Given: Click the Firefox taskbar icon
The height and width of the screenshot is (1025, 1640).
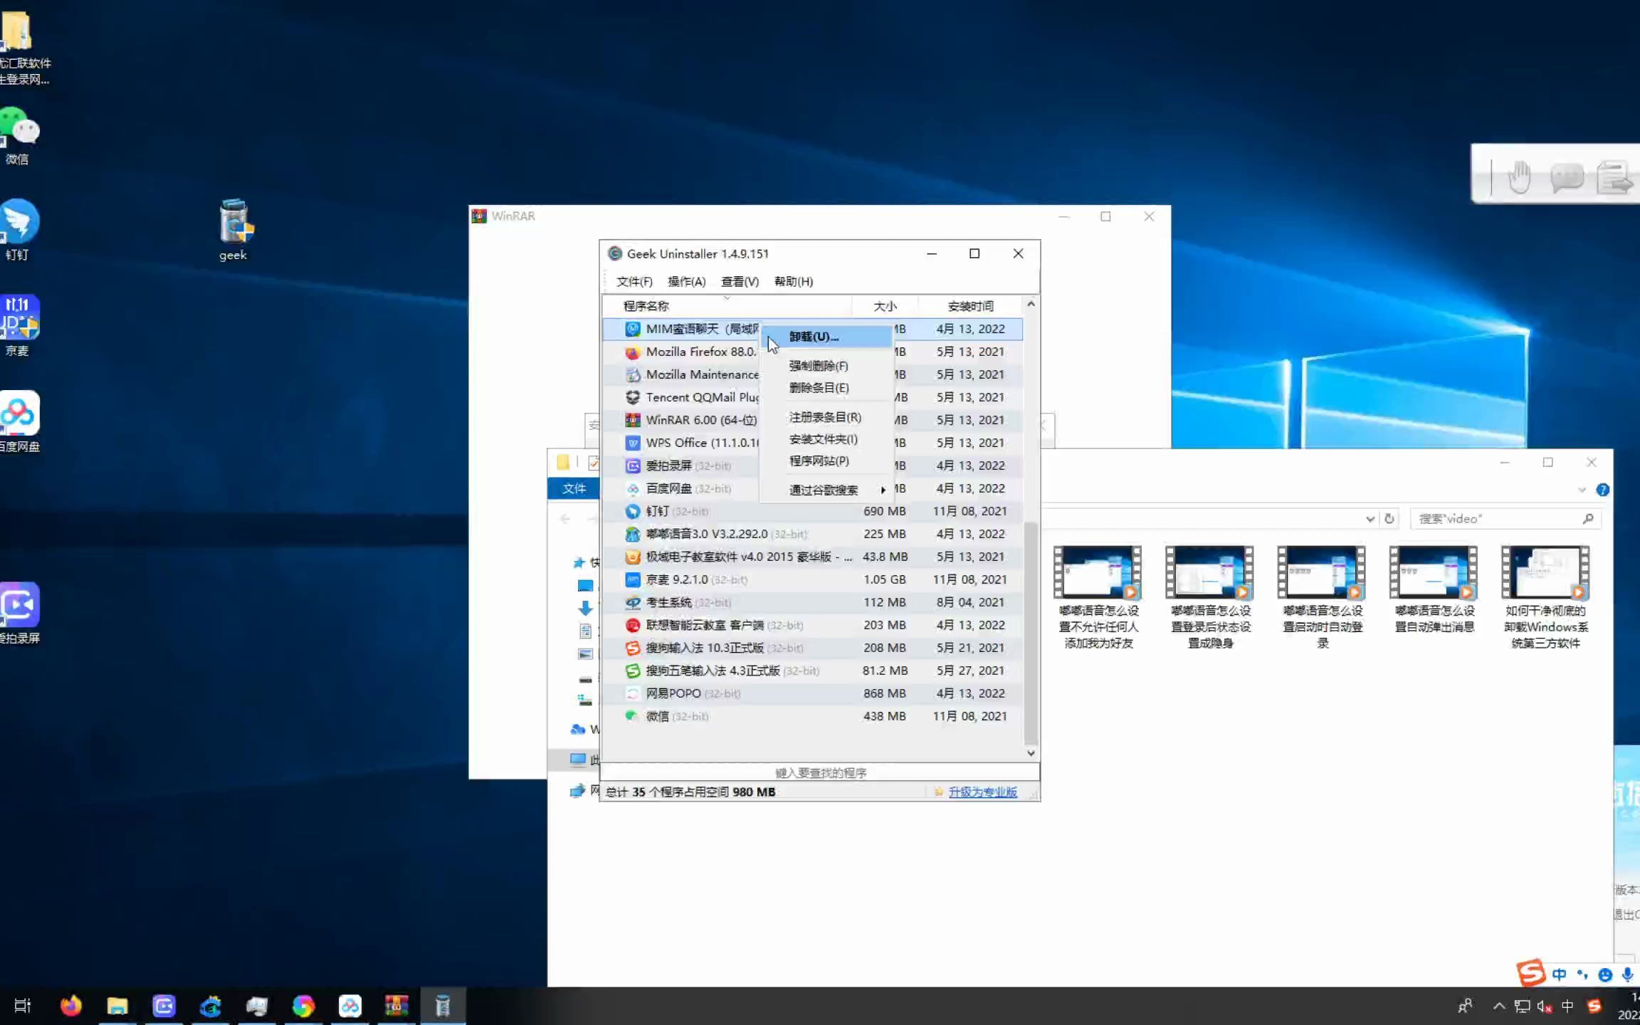Looking at the screenshot, I should (x=71, y=1005).
